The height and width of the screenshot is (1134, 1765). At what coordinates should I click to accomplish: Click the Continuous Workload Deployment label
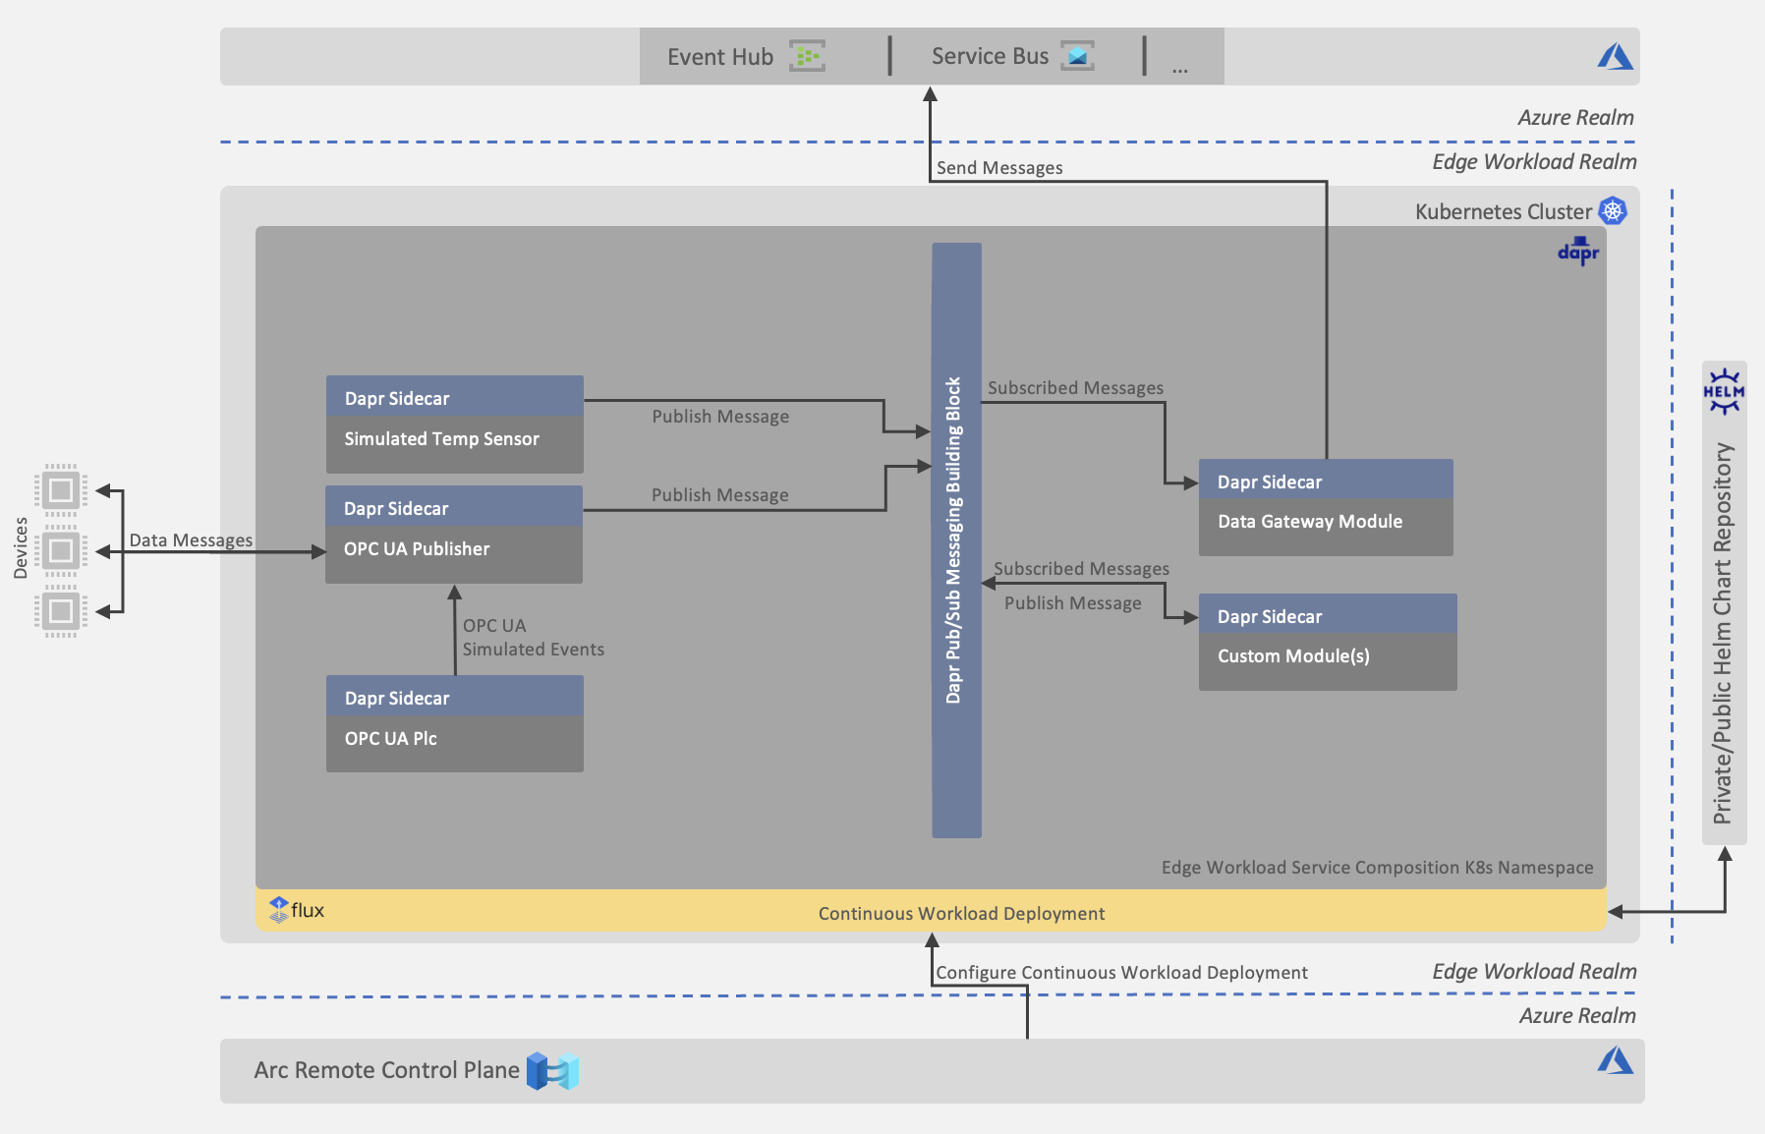(x=961, y=913)
